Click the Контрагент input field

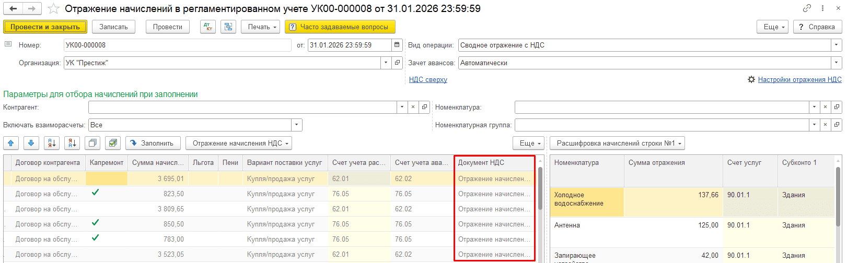coord(242,107)
